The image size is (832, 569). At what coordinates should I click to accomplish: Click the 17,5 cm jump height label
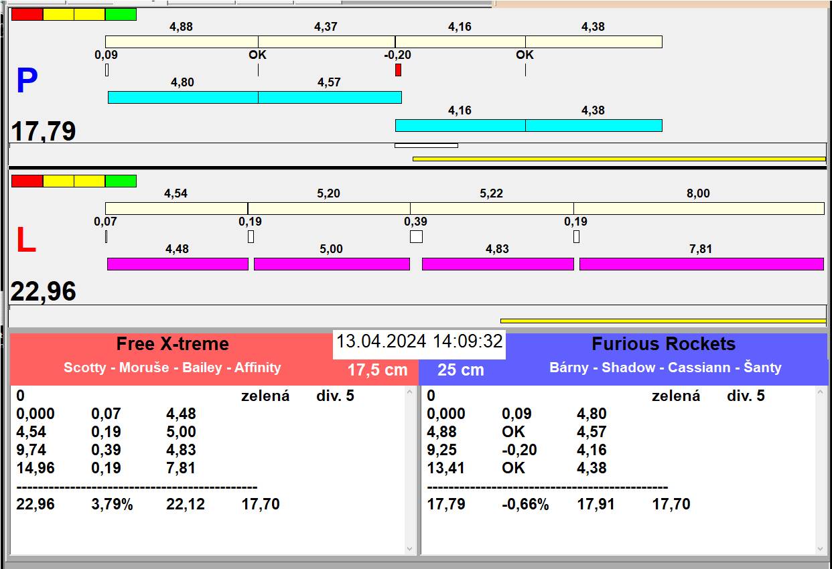(377, 370)
